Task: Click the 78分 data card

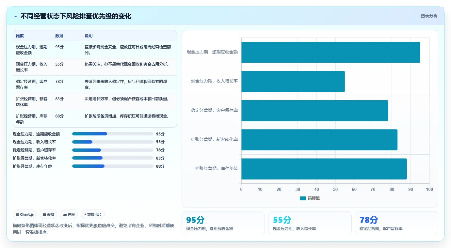Action: (396, 223)
